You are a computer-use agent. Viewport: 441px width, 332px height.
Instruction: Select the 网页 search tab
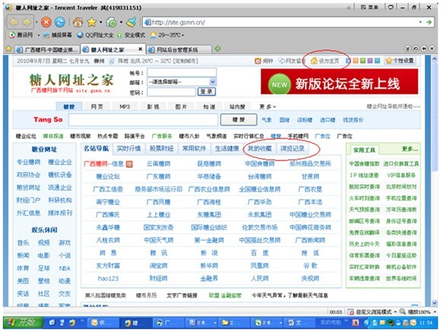(x=97, y=106)
